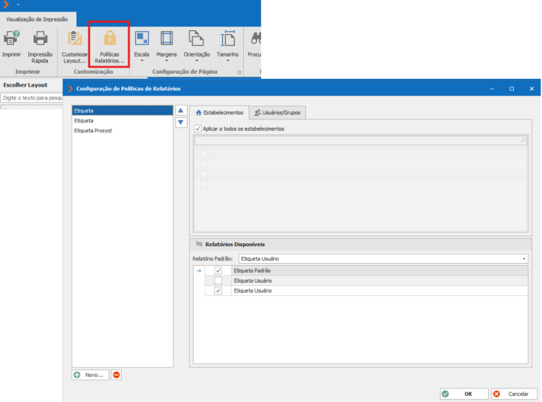
Task: Move selected policy up with arrow
Action: (x=181, y=111)
